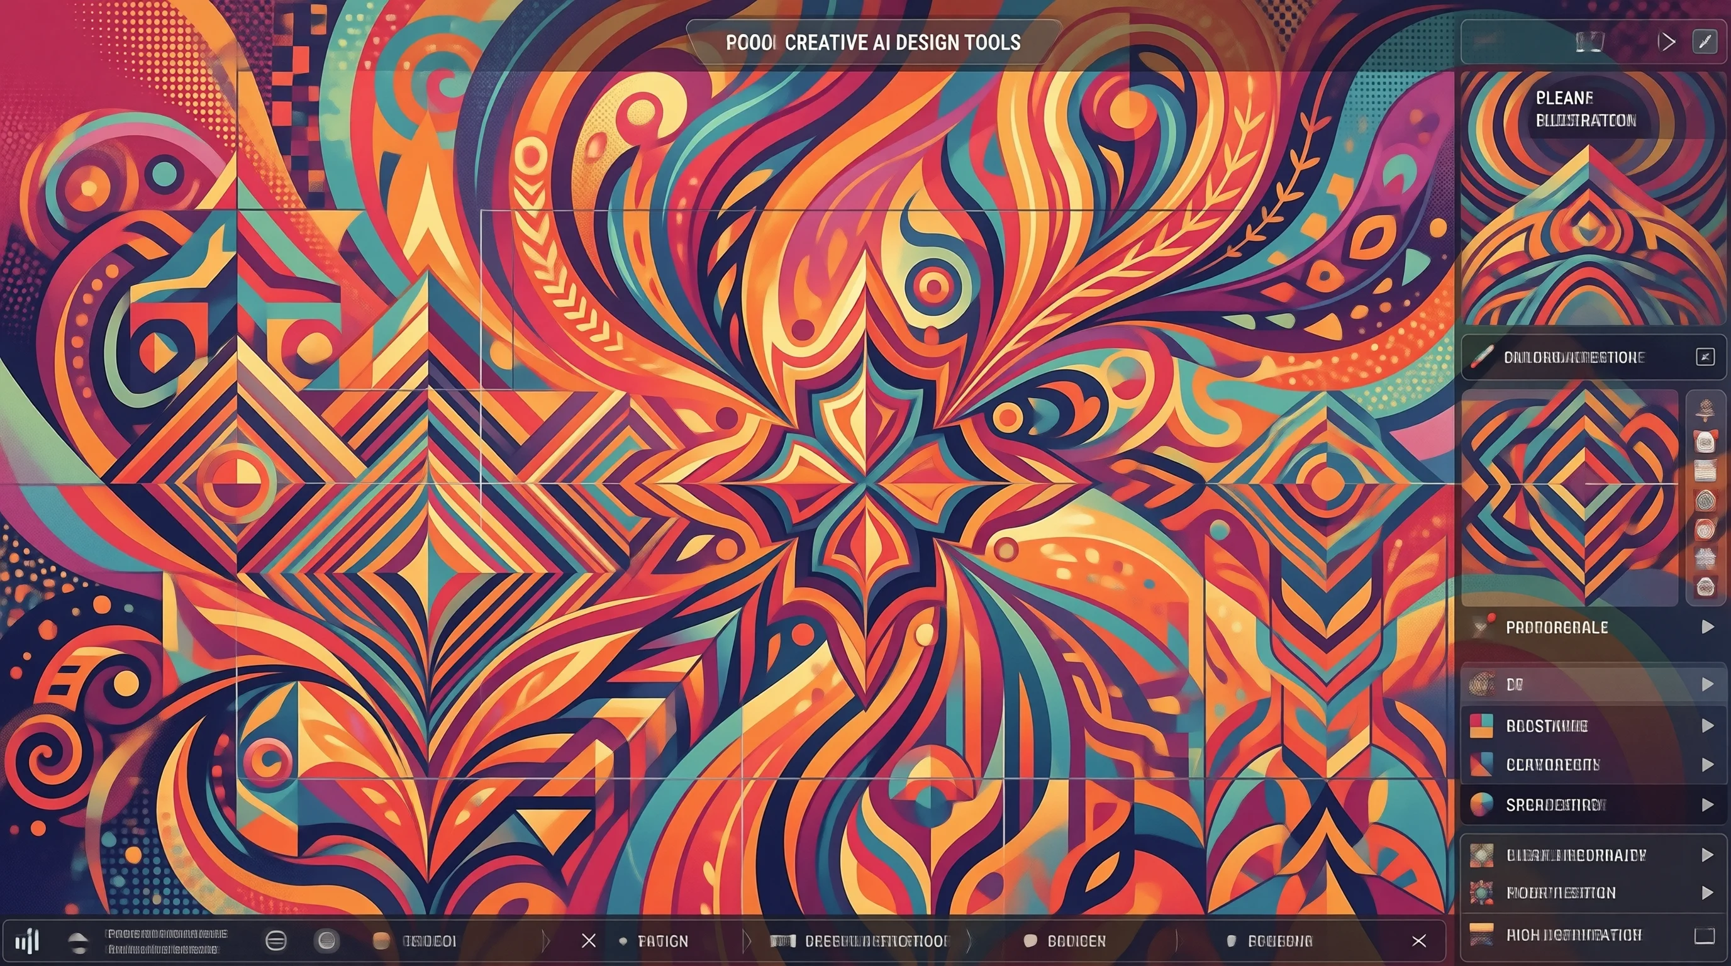
Task: Click the pen edit icon at top right
Action: click(1705, 42)
